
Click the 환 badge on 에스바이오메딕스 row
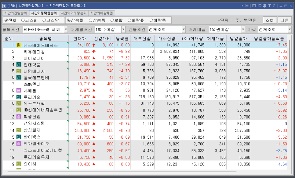(19, 45)
